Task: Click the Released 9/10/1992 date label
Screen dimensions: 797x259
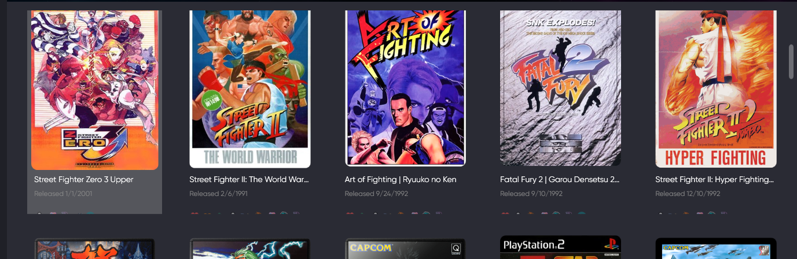Action: click(x=532, y=194)
